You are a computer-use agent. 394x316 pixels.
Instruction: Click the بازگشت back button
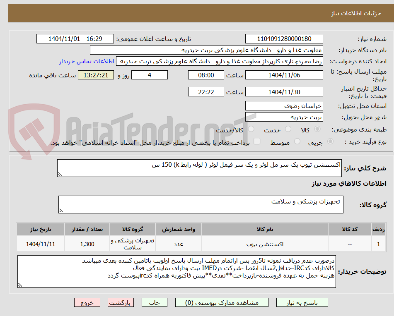121,302
